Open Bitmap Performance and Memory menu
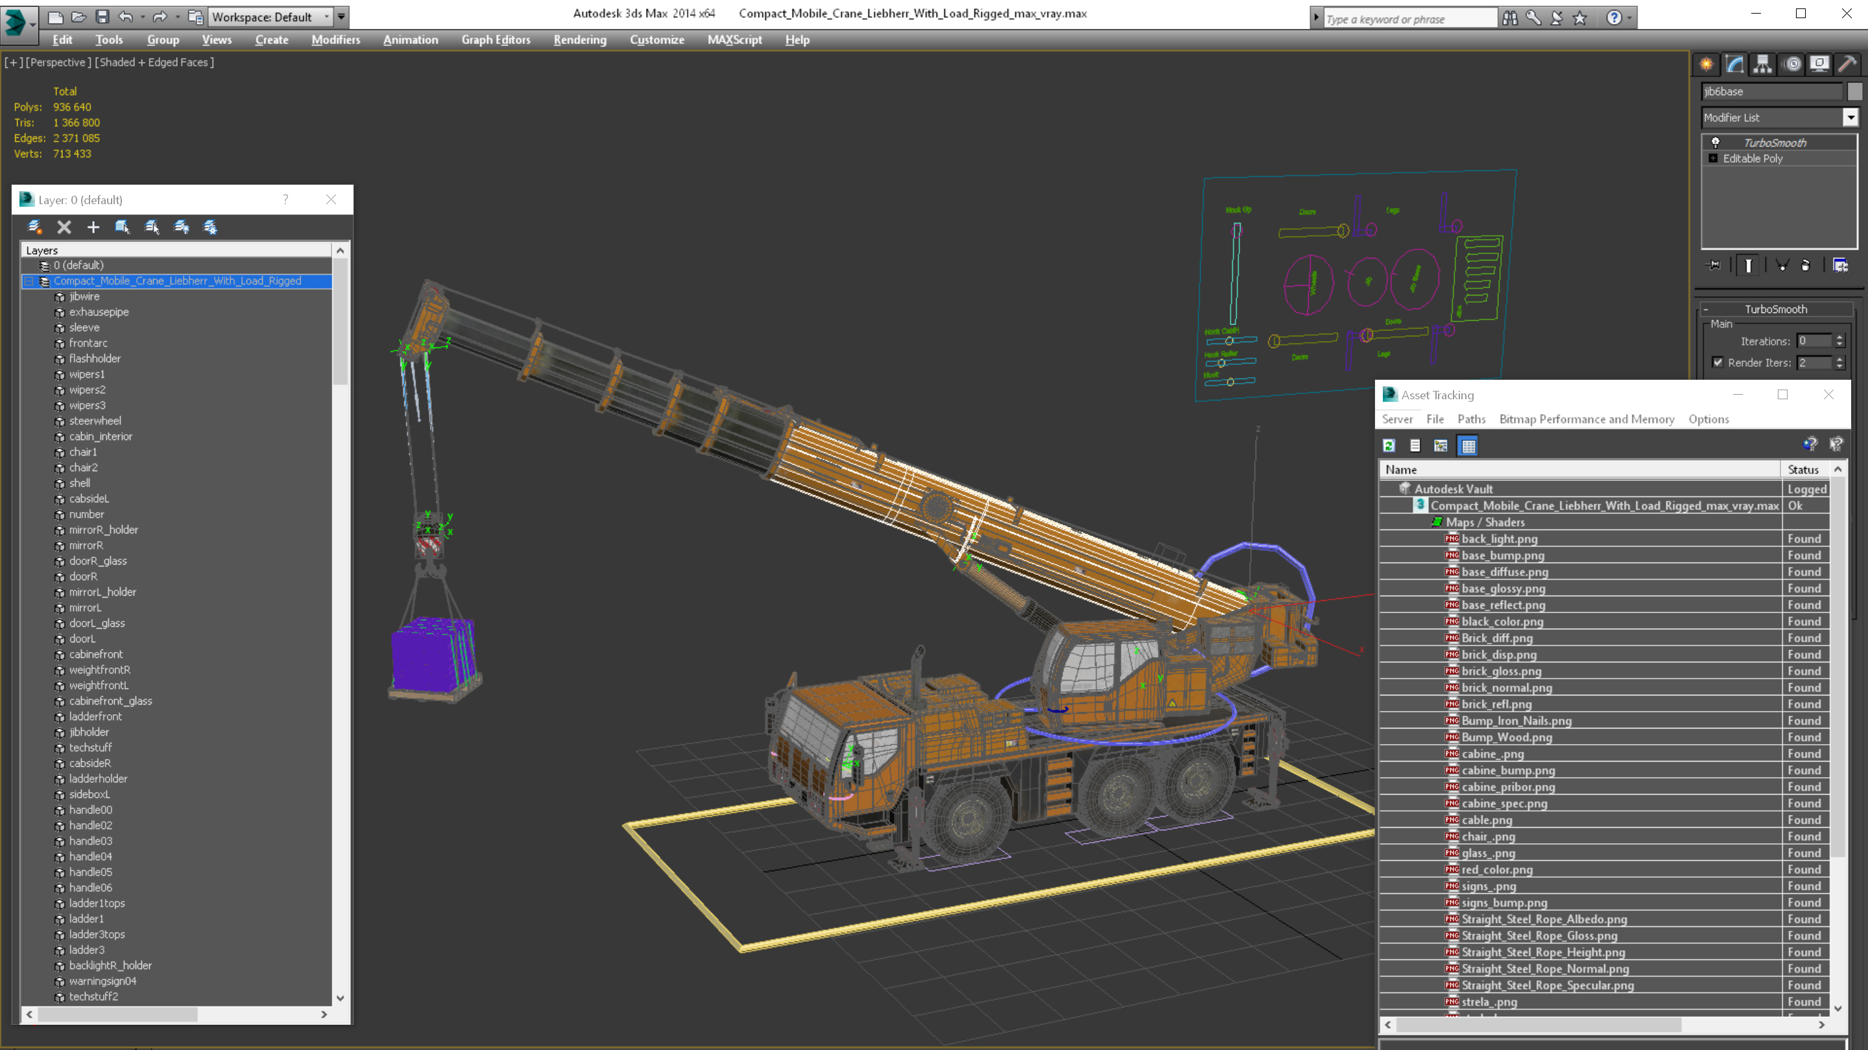Image resolution: width=1868 pixels, height=1050 pixels. click(x=1587, y=419)
